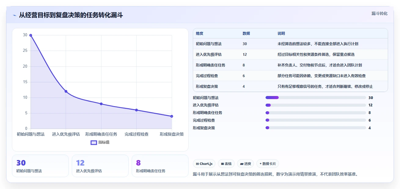This screenshot has width=400, height=189.
Task: Click progress bar for 形成明确责任任务
Action: click(x=316, y=113)
